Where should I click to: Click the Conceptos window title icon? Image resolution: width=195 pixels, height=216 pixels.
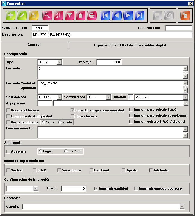(4, 3)
